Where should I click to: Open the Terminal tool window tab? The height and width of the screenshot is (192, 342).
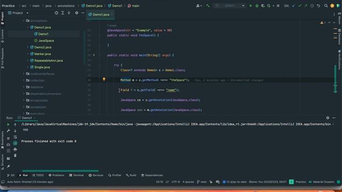point(76,175)
